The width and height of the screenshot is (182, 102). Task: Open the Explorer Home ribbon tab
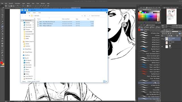coord(29,12)
